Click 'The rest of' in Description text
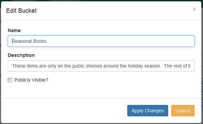The height and width of the screenshot is (124, 203). pos(175,66)
